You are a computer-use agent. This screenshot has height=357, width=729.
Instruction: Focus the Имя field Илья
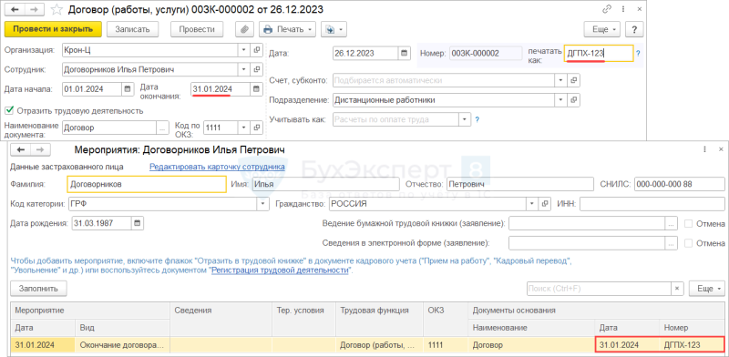[x=325, y=185]
